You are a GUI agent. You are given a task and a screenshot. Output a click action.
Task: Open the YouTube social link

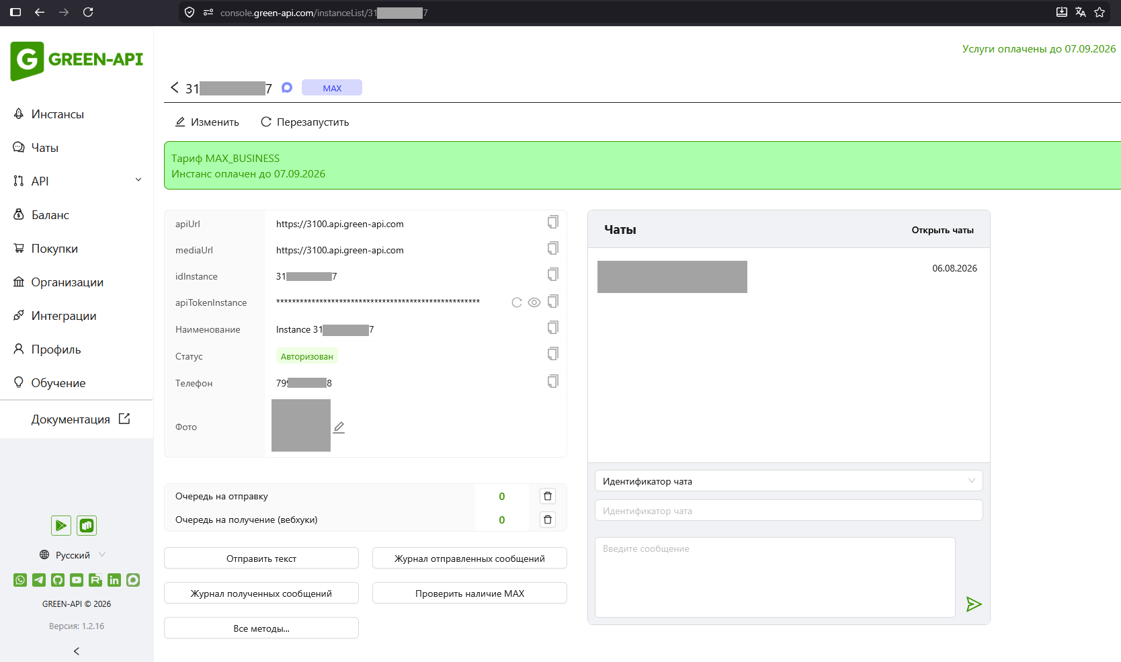(x=77, y=580)
